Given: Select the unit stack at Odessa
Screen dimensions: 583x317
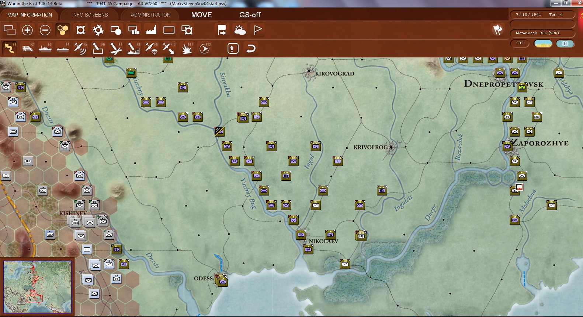Looking at the screenshot, I should [x=221, y=280].
